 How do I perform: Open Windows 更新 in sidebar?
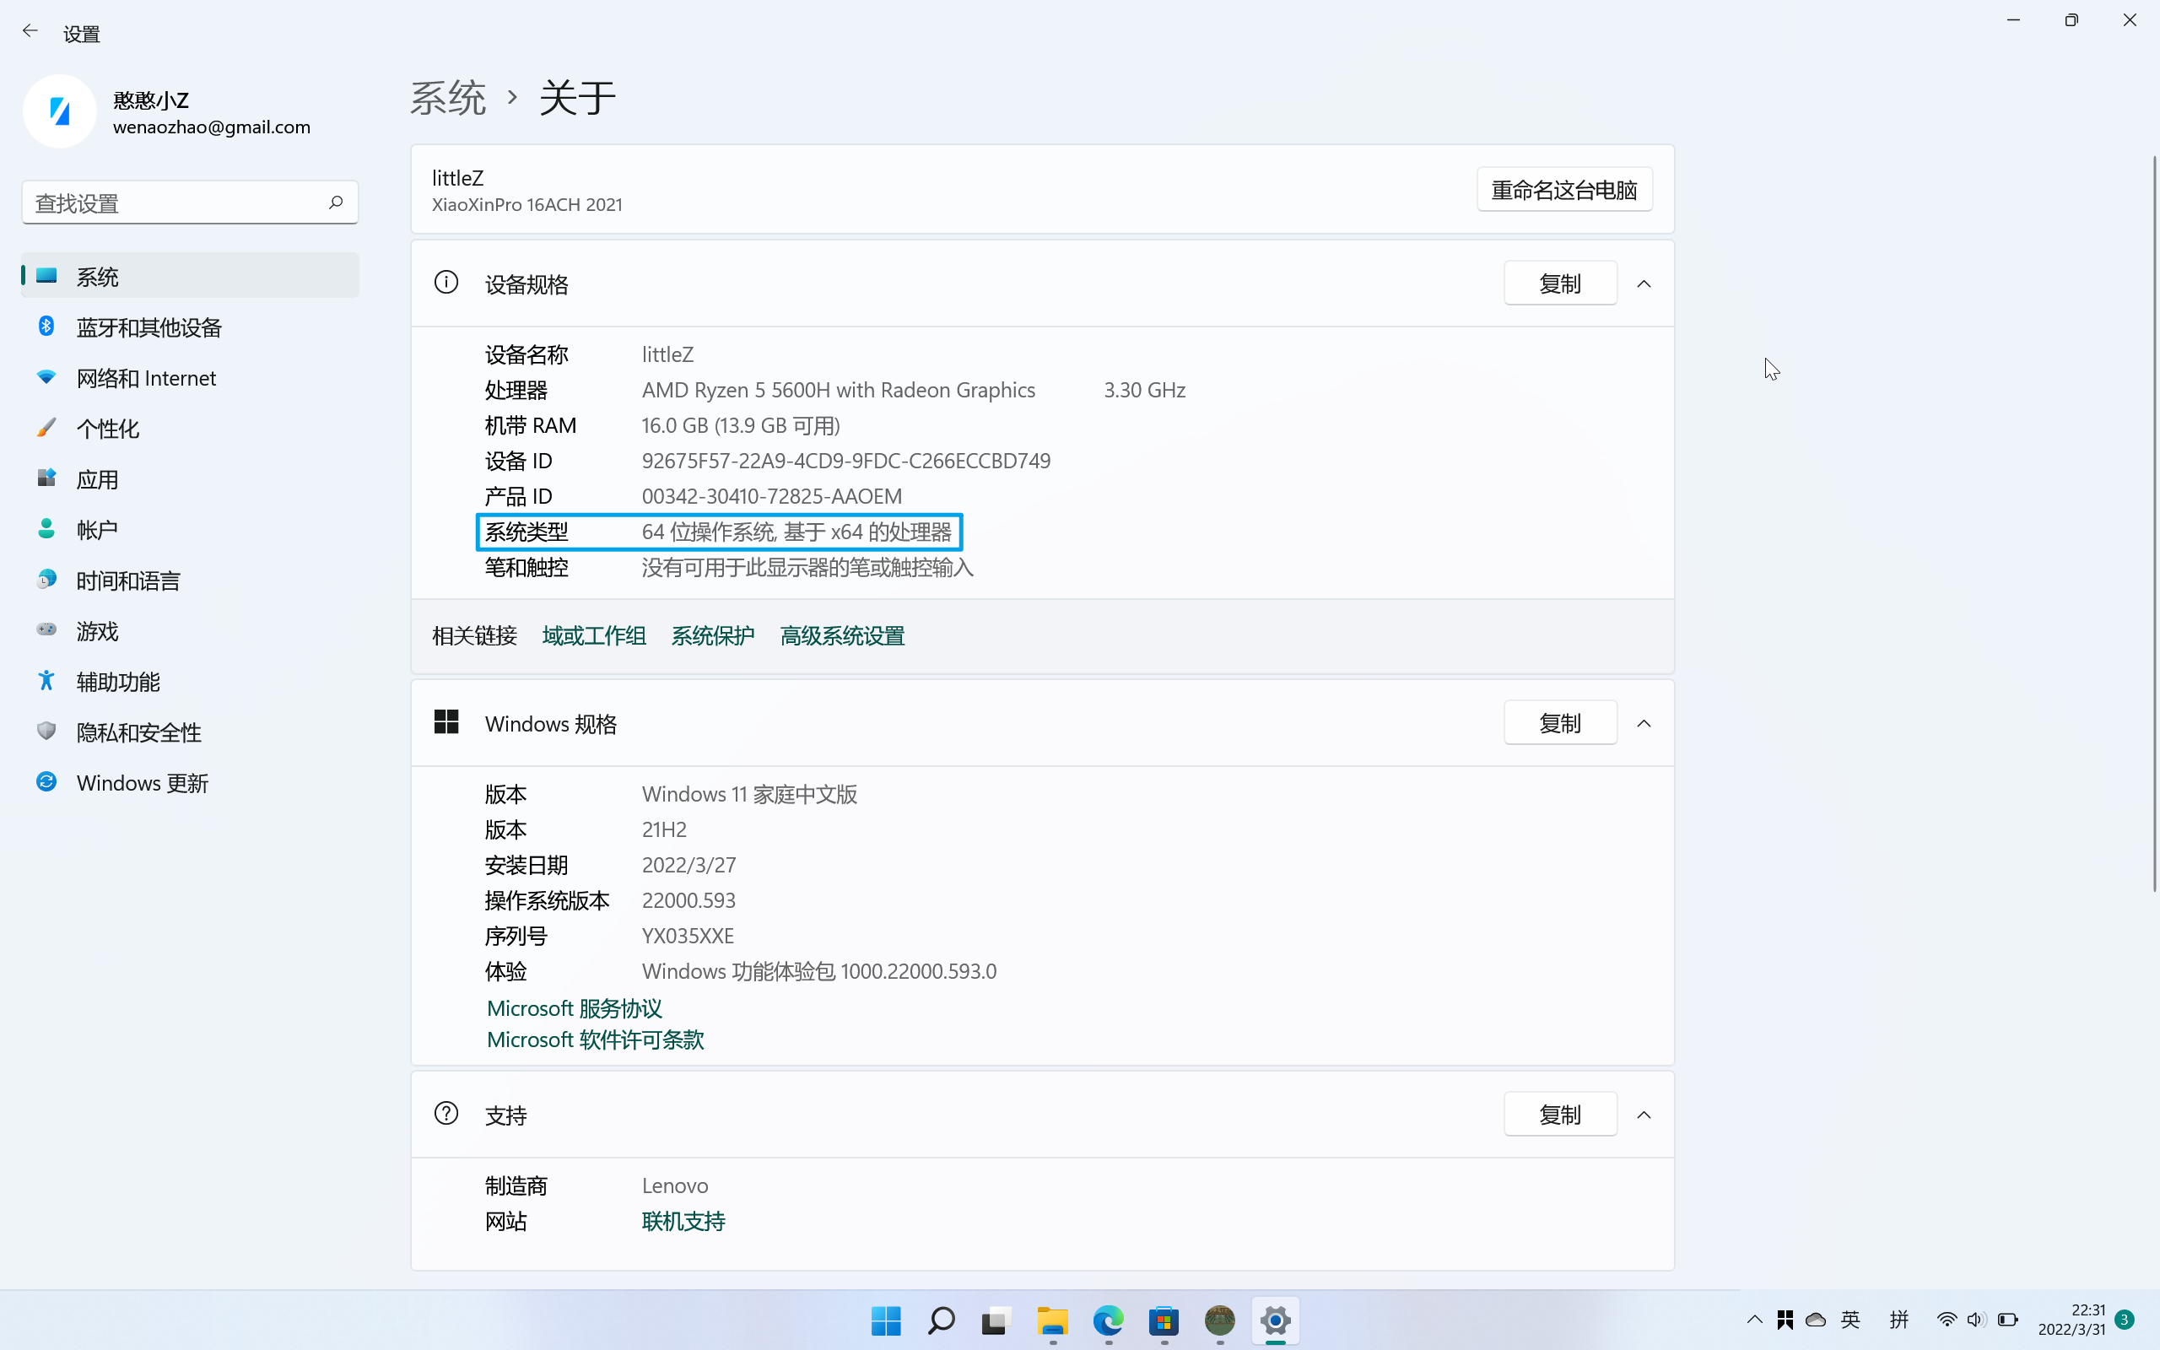142,783
